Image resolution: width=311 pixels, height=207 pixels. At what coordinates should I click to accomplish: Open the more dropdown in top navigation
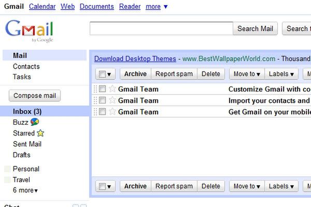point(157,7)
